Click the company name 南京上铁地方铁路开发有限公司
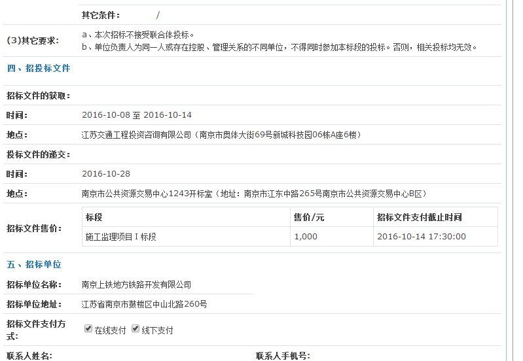Viewport: 523px width, 361px height. [x=136, y=284]
